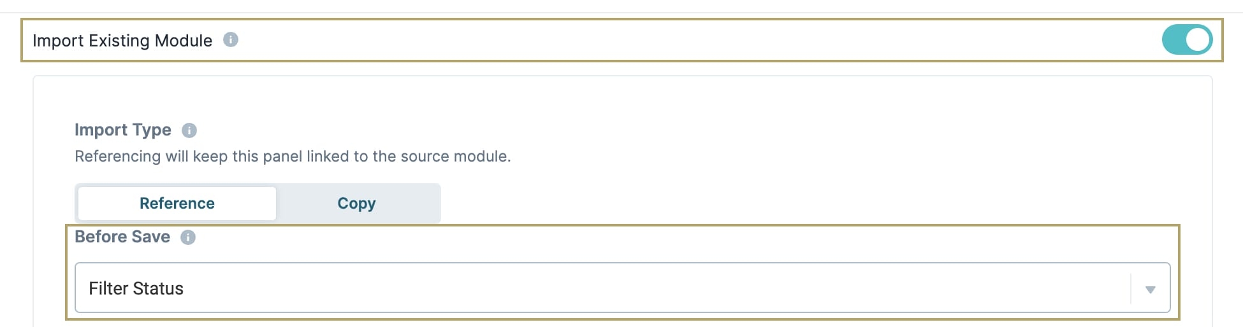Click the Import Existing Module label

click(122, 41)
